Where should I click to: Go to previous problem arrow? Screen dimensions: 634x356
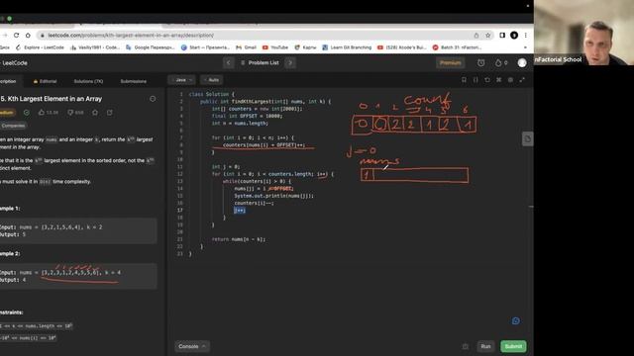tap(229, 62)
